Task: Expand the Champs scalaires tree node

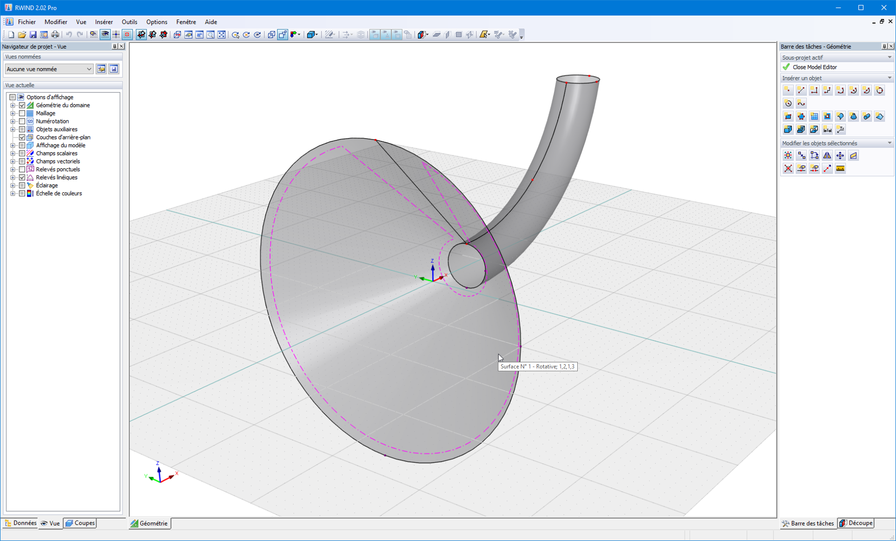Action: pyautogui.click(x=13, y=153)
